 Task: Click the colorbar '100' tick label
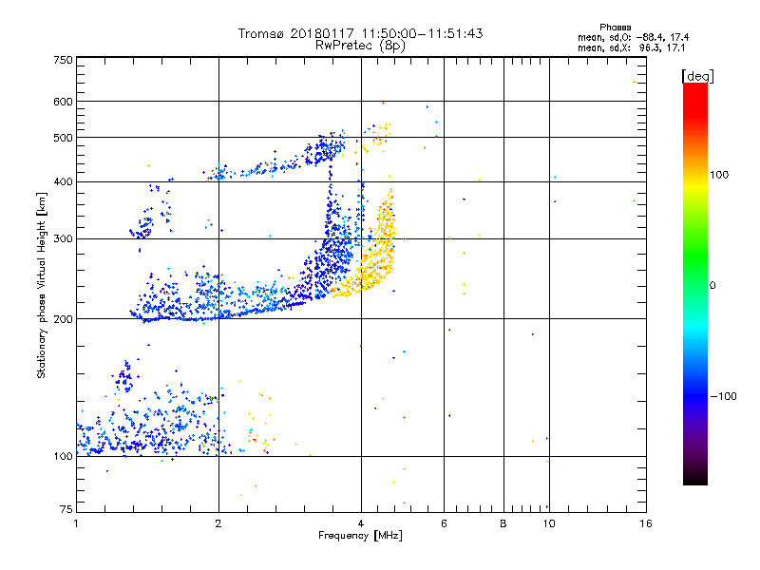pos(719,175)
